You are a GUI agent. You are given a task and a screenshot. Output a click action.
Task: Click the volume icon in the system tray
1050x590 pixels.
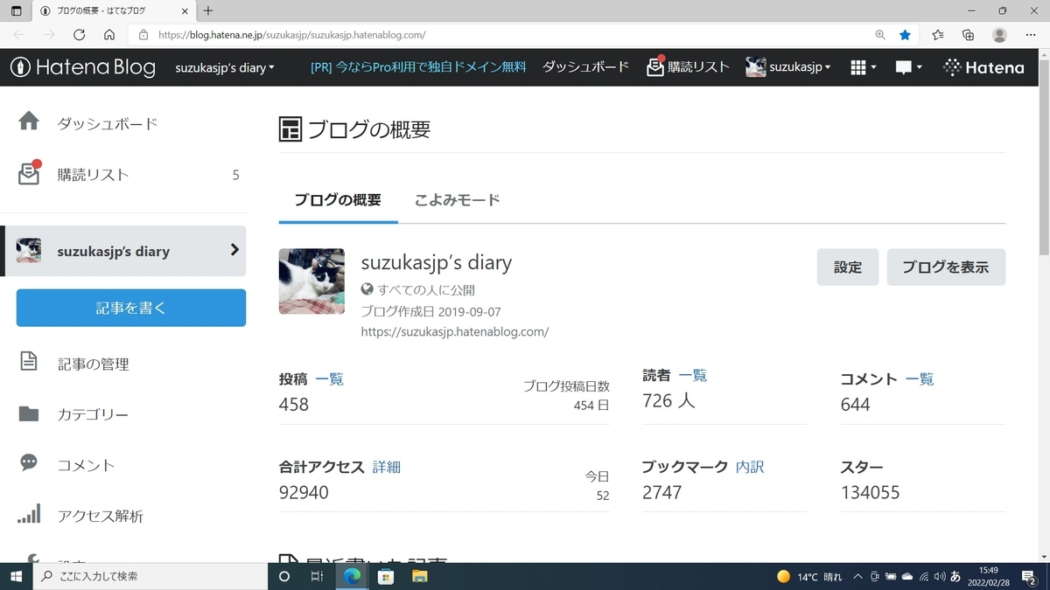click(x=939, y=576)
